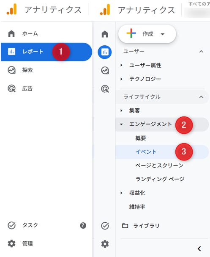210x257 pixels.
Task: Click the colorful plus icon on 作成
Action: click(131, 33)
